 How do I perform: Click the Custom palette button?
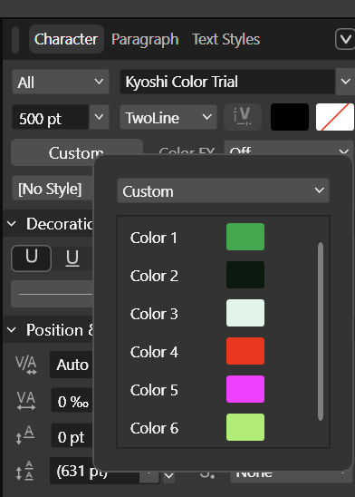[77, 152]
